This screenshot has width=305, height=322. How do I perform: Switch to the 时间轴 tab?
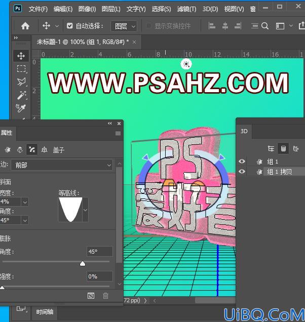[45, 312]
